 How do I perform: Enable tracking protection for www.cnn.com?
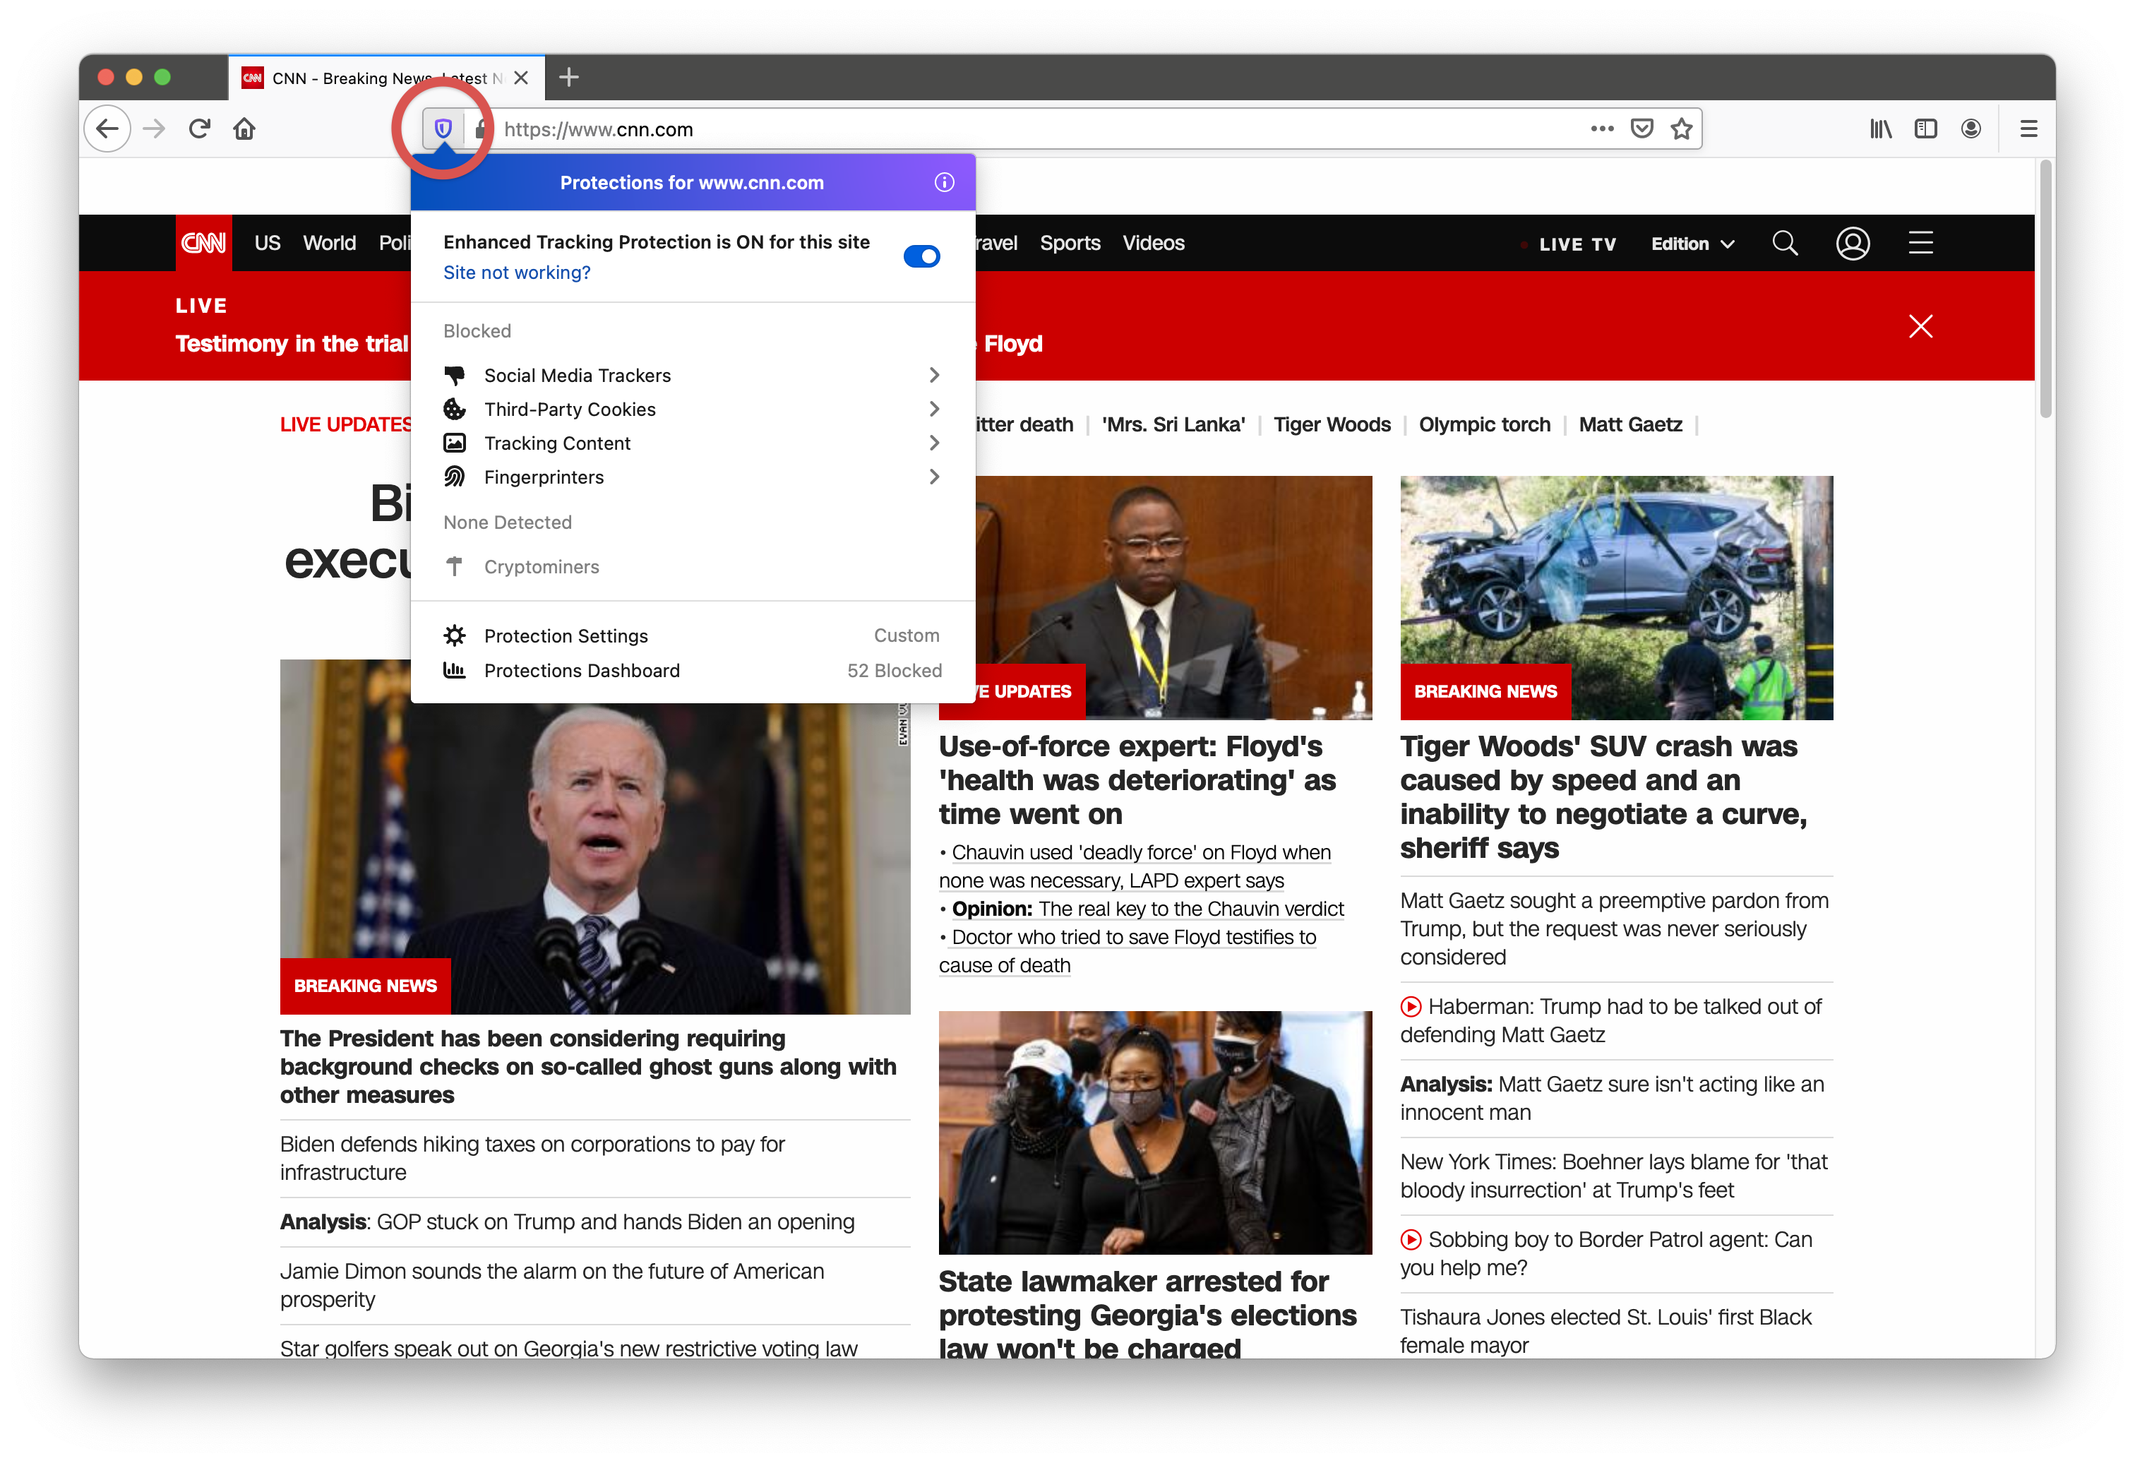[x=921, y=256]
